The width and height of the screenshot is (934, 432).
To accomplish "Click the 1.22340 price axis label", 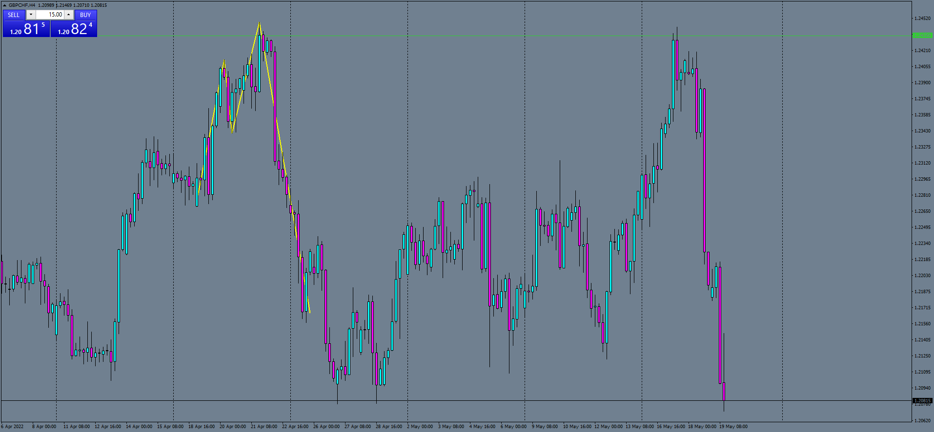I will [x=922, y=244].
